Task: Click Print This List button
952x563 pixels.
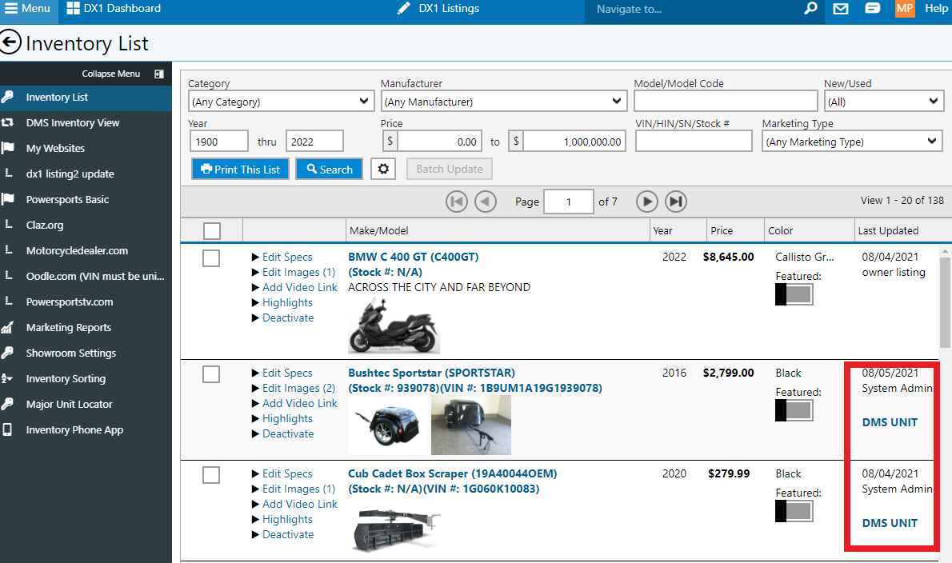Action: (240, 170)
